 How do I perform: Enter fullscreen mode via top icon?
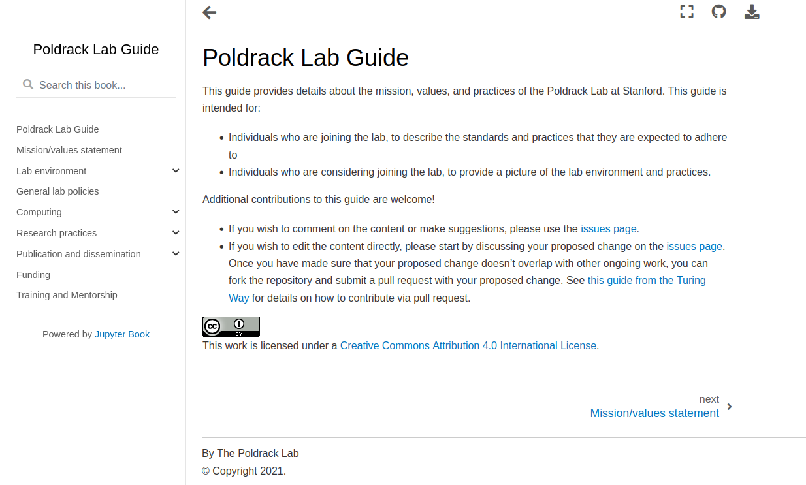(686, 12)
